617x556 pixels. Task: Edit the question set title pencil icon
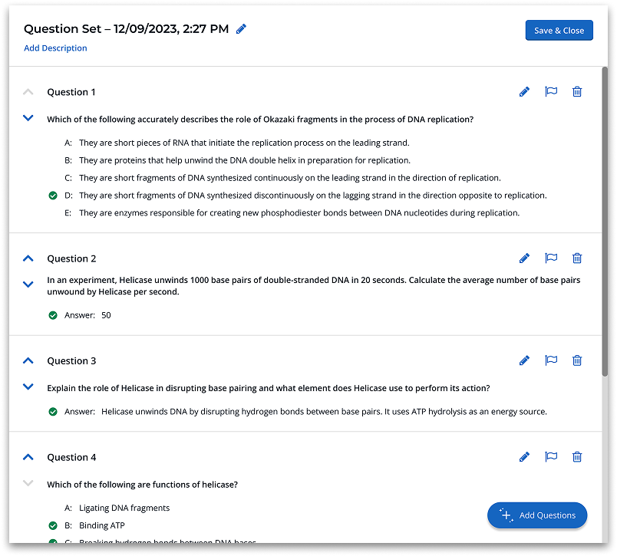click(x=242, y=29)
